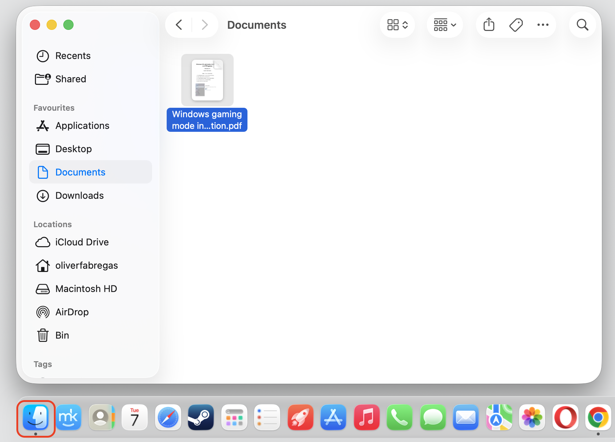Open Bin in the sidebar
This screenshot has width=615, height=442.
pyautogui.click(x=91, y=335)
